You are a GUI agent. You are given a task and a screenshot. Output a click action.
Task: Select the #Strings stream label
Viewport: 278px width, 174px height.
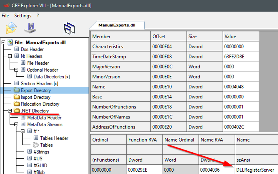coord(41,152)
